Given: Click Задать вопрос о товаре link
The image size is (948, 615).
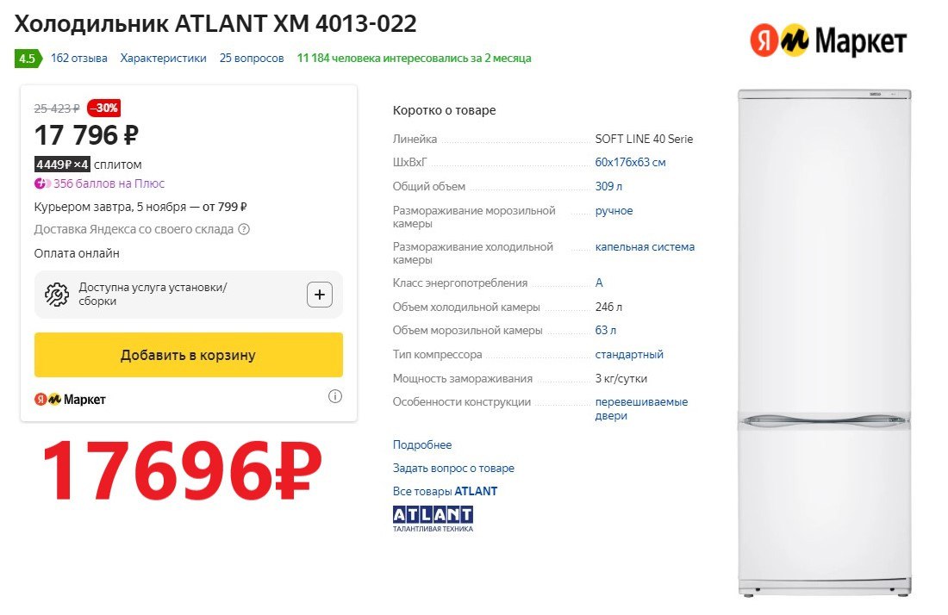Looking at the screenshot, I should 453,469.
